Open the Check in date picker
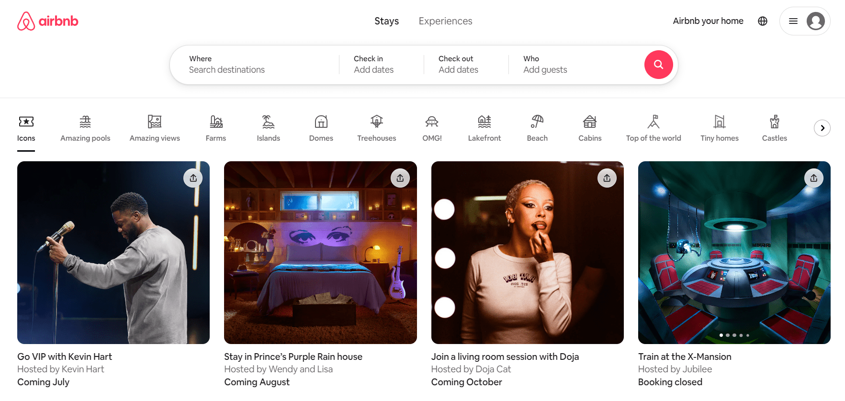Viewport: 845px width, 401px height. [x=373, y=65]
